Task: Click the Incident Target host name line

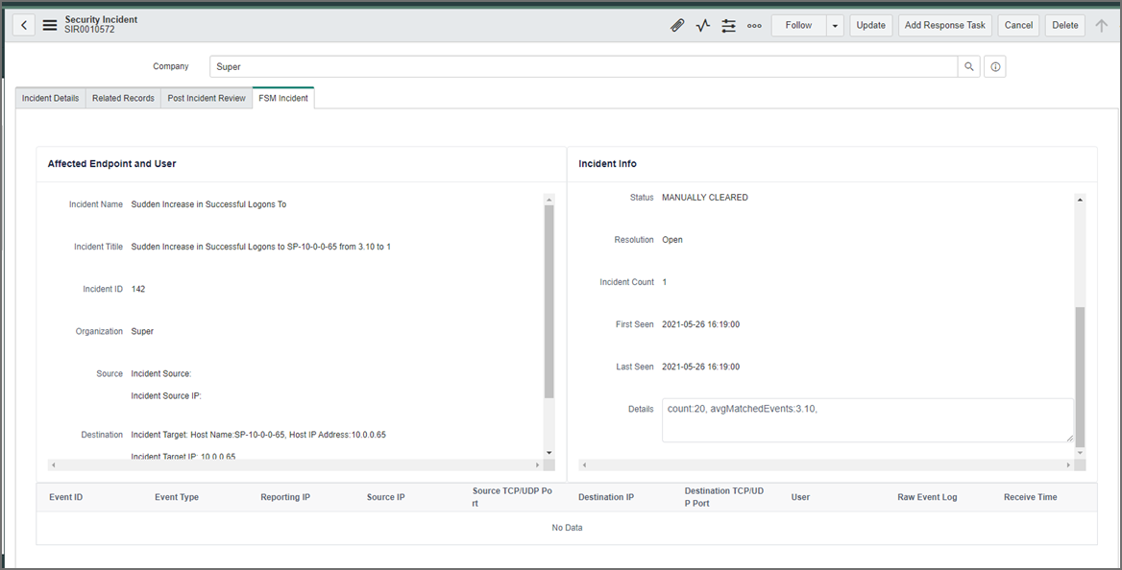Action: [258, 435]
